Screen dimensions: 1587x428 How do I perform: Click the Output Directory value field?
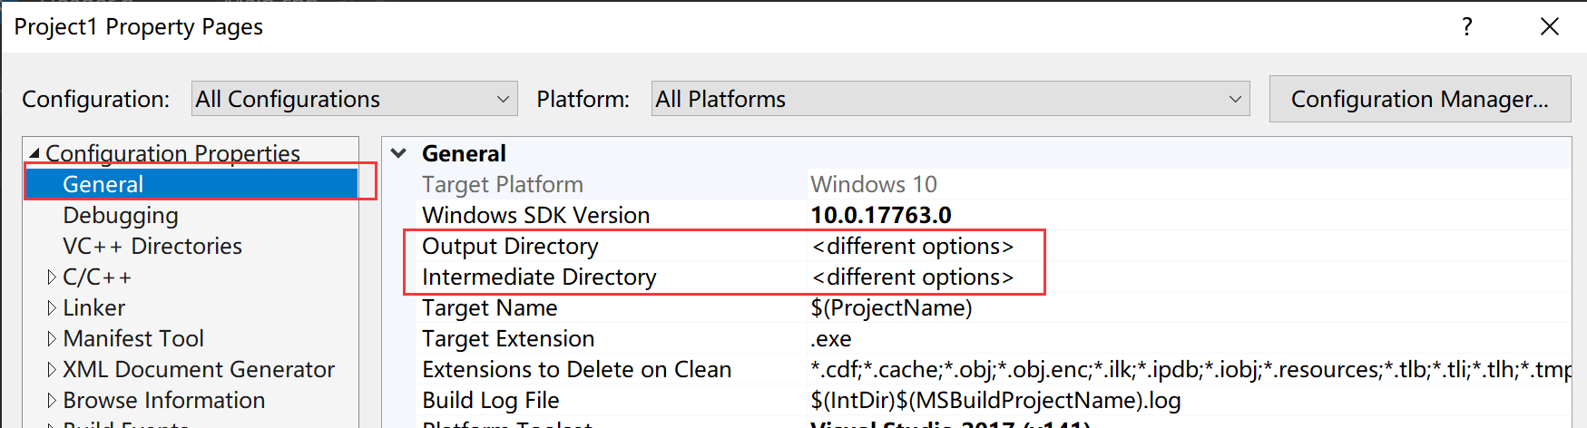pyautogui.click(x=1189, y=246)
